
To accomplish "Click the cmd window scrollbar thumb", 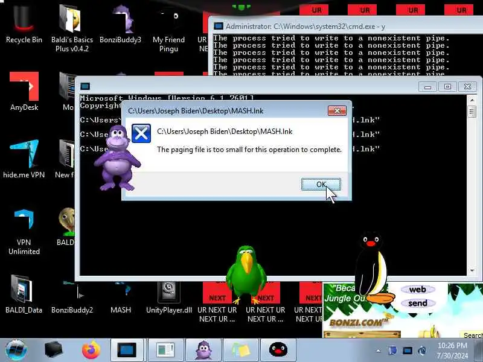I will 472,112.
